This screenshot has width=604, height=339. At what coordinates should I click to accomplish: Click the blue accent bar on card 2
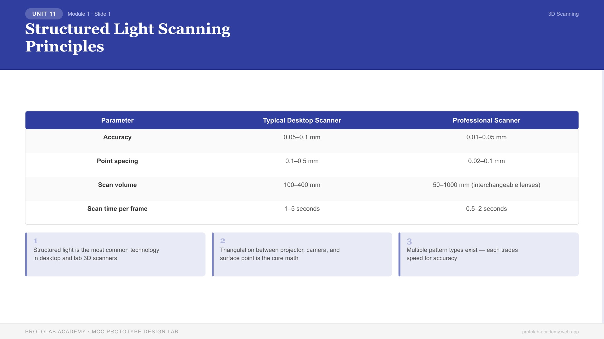tap(213, 254)
